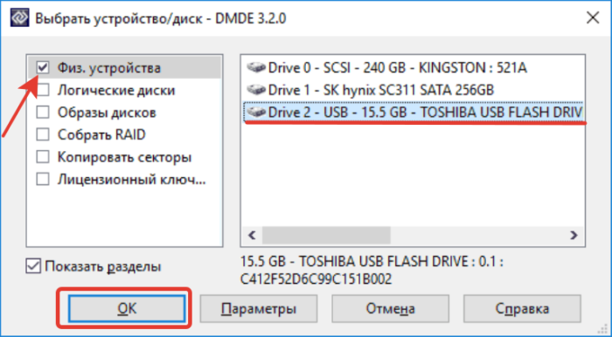This screenshot has width=612, height=337.
Task: Open help via the Справка button
Action: (522, 308)
